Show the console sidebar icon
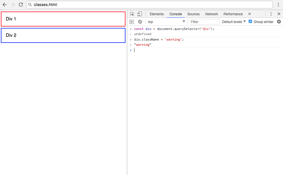This screenshot has width=283, height=175. pos(132,22)
